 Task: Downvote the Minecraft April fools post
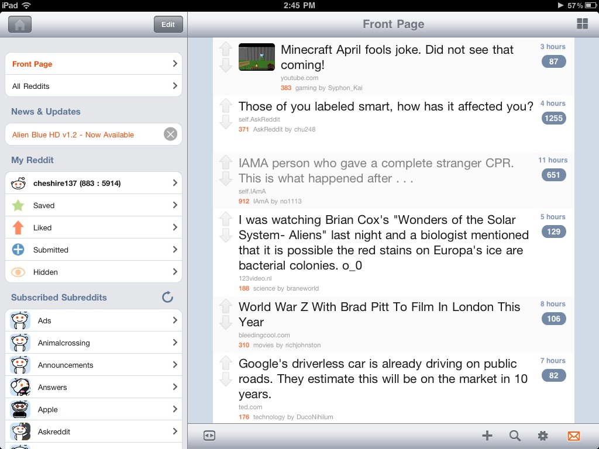pos(226,65)
